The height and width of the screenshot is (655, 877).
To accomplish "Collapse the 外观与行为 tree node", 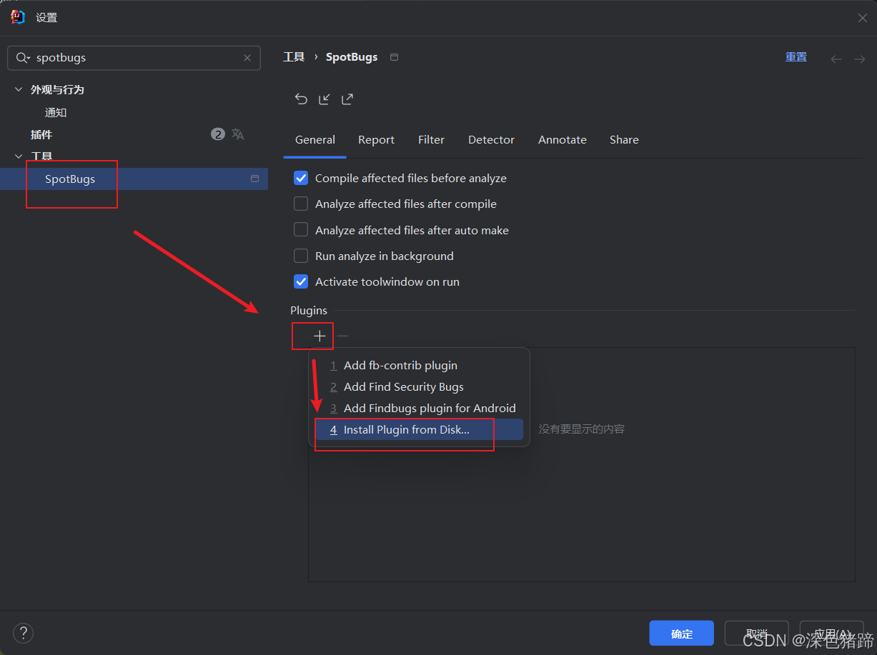I will (19, 89).
